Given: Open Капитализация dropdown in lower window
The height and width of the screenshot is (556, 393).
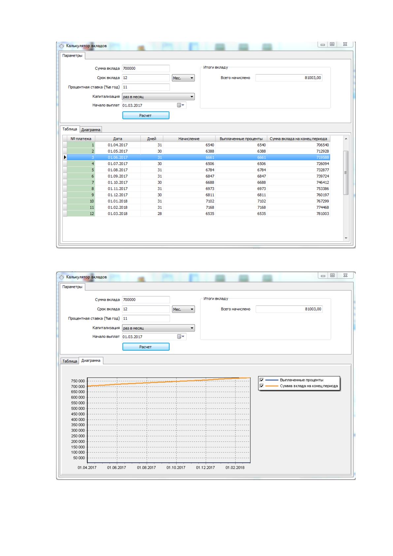Looking at the screenshot, I should point(158,328).
